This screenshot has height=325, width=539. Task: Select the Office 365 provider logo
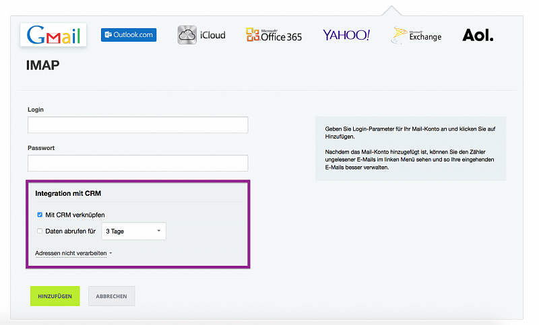tap(274, 35)
